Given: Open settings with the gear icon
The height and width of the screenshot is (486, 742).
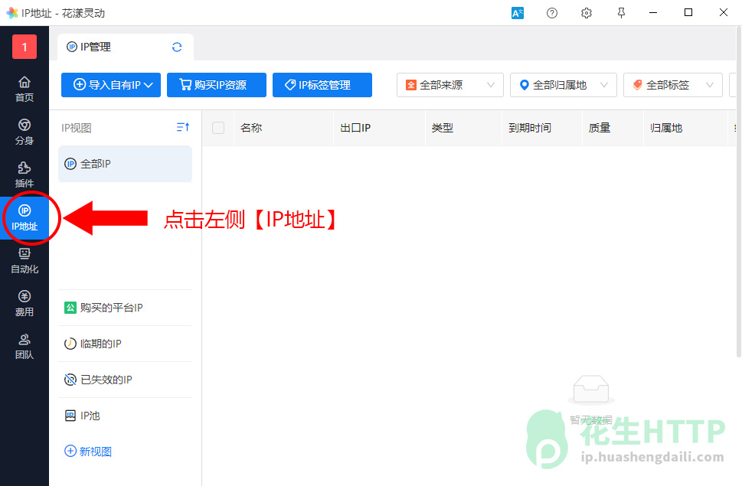Looking at the screenshot, I should (x=587, y=13).
